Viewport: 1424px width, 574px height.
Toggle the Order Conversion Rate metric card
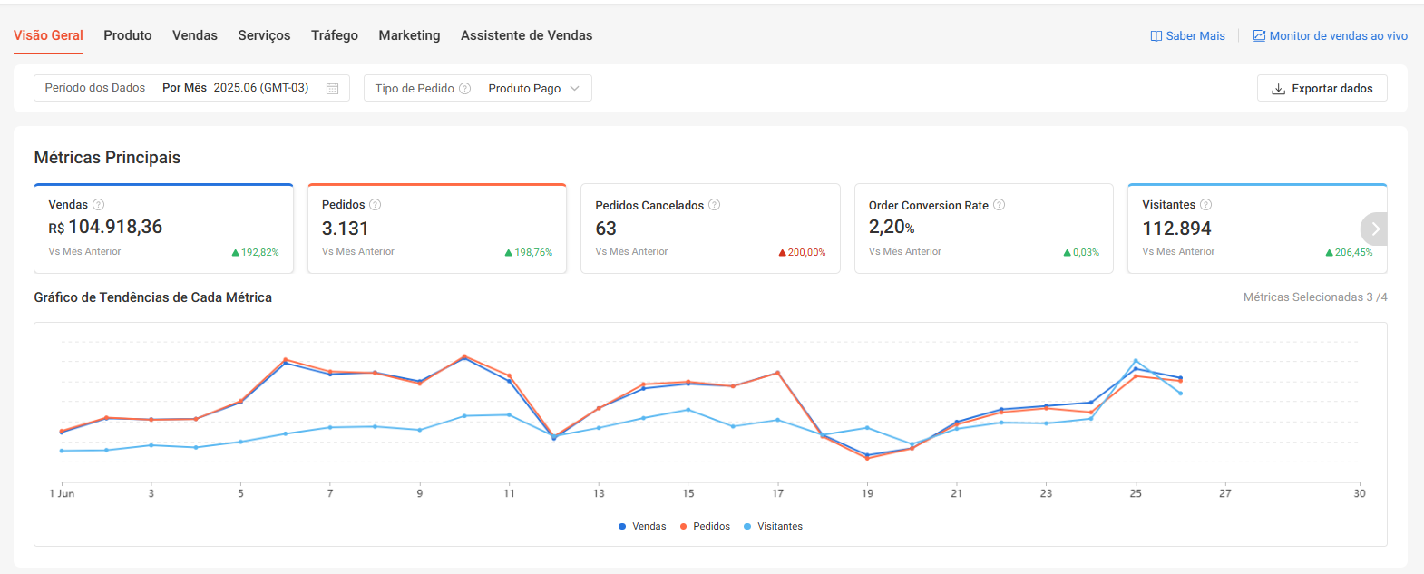click(983, 229)
